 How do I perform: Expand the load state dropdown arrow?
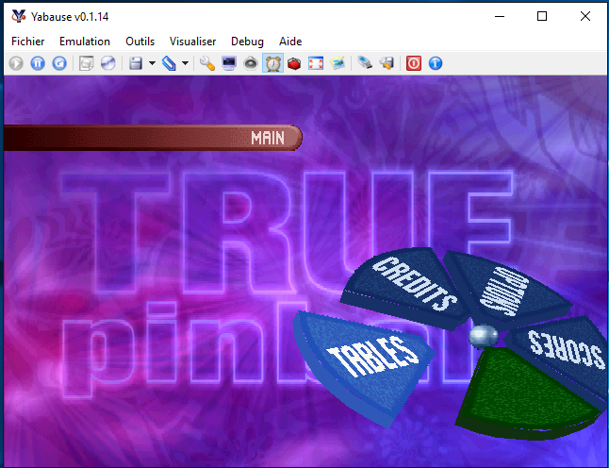[x=186, y=63]
